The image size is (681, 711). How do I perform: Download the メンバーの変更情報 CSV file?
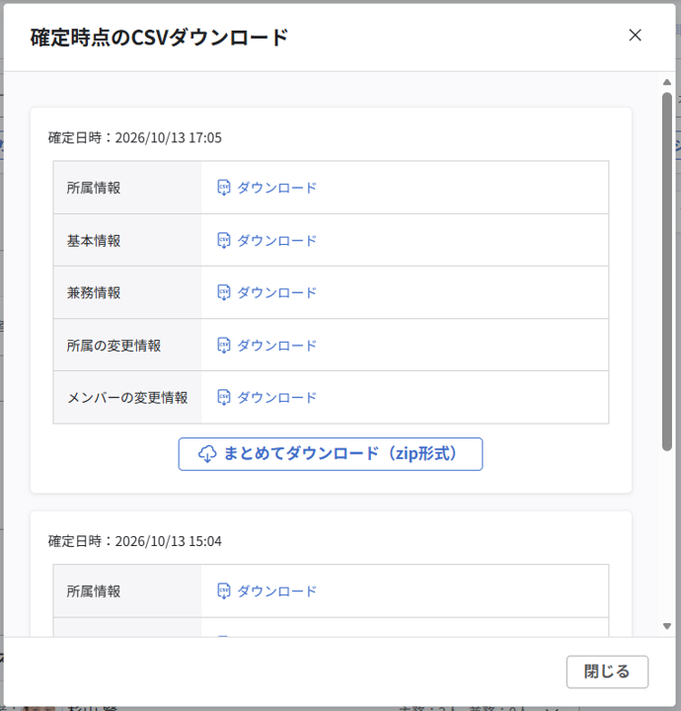coord(266,398)
